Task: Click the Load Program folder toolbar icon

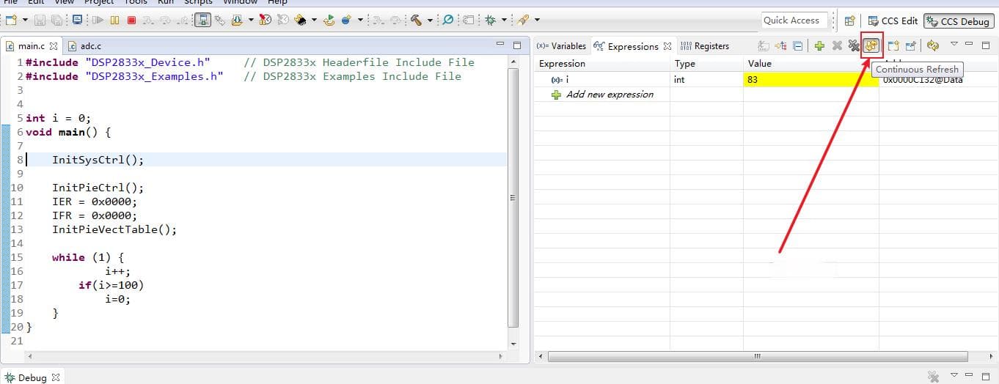Action: pos(237,20)
